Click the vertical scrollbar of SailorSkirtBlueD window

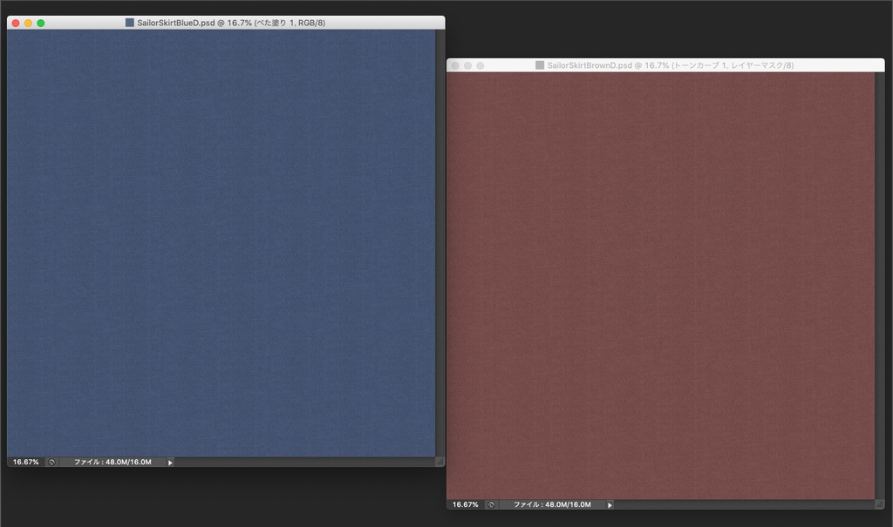pos(440,243)
